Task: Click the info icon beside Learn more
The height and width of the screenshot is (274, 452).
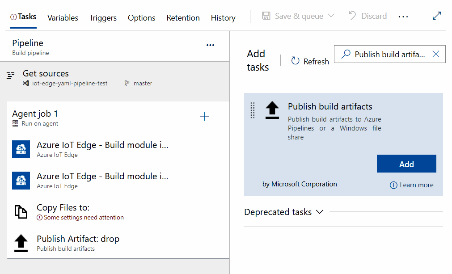Action: tap(393, 185)
